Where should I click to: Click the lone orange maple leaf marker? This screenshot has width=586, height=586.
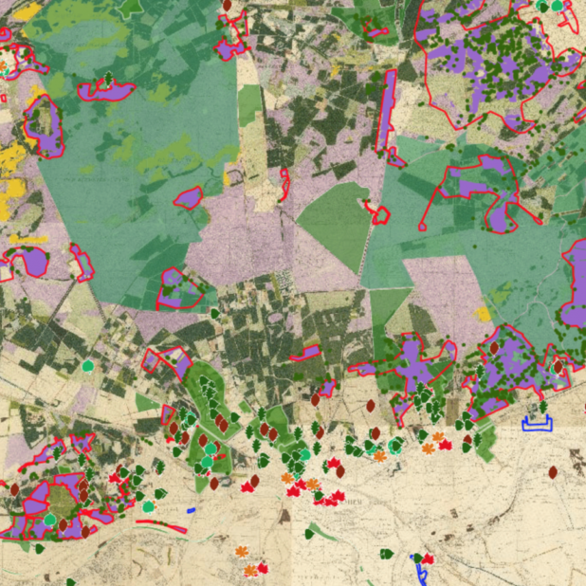coord(242,552)
